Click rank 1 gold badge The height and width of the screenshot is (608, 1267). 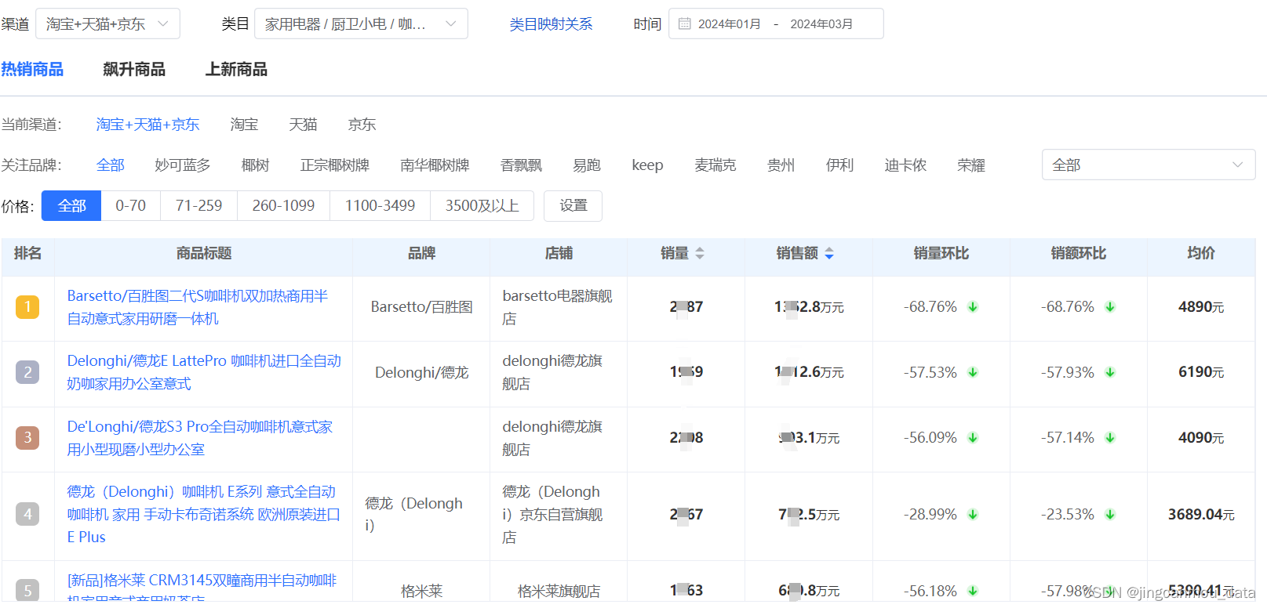27,306
